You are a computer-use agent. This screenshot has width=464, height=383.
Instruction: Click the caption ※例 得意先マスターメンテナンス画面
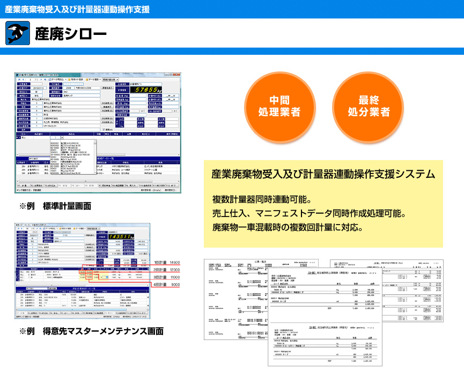(x=91, y=331)
